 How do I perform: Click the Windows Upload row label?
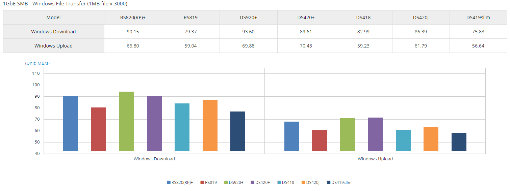(x=53, y=46)
